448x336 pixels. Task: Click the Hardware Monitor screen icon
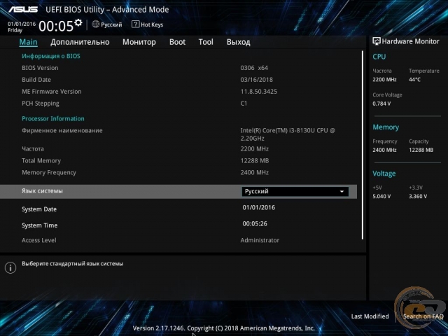(377, 41)
